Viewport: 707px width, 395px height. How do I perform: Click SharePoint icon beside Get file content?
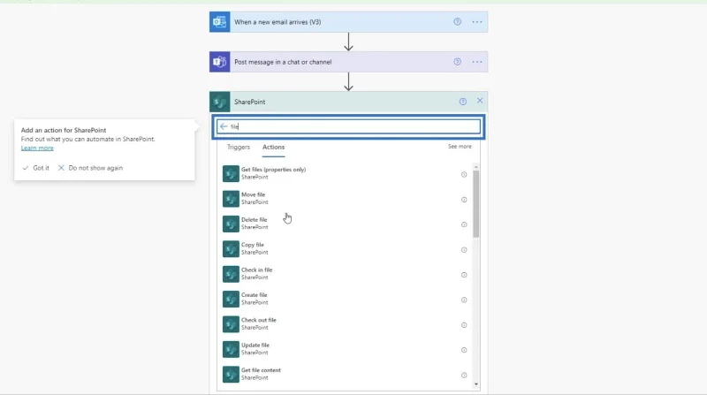231,375
